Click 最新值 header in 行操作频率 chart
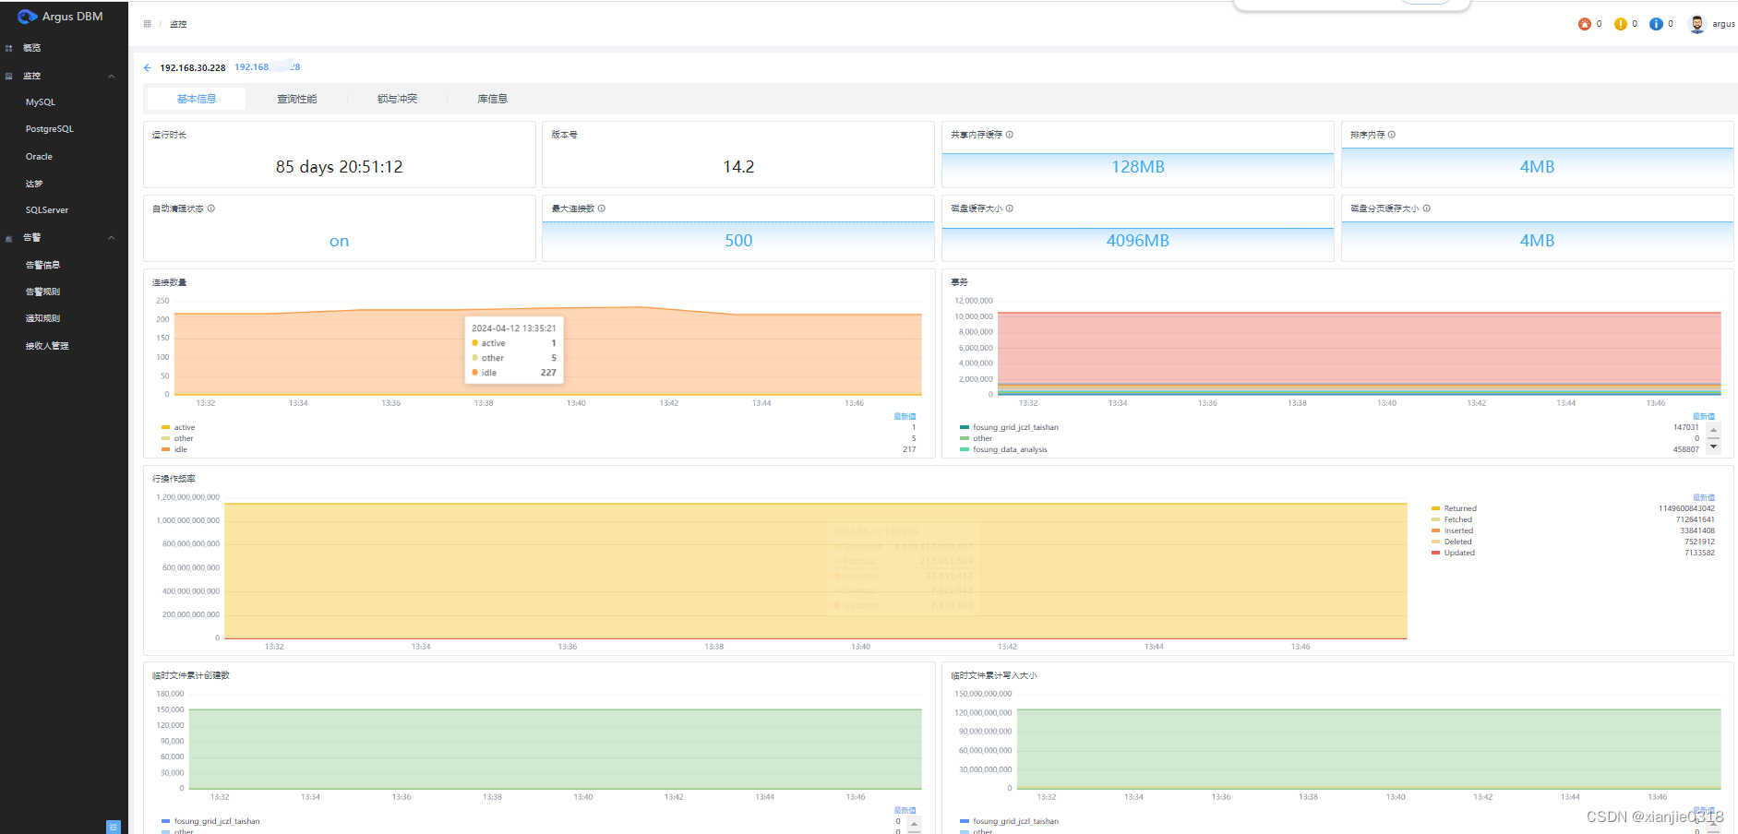The image size is (1738, 834). pyautogui.click(x=1704, y=497)
